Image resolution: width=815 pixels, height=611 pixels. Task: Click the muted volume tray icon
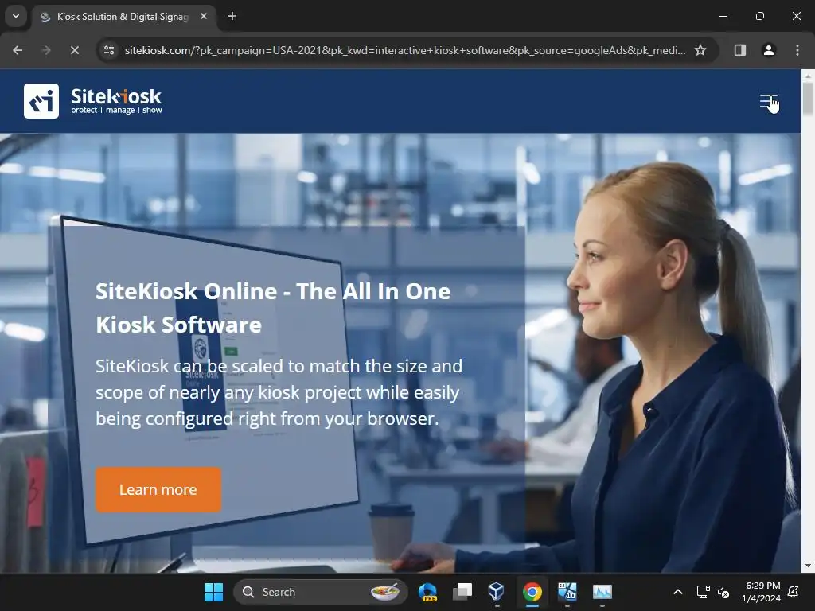click(723, 592)
